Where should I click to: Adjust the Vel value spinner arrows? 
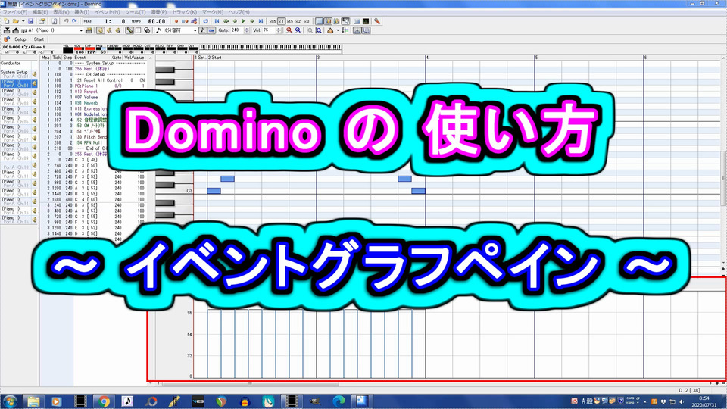(279, 30)
